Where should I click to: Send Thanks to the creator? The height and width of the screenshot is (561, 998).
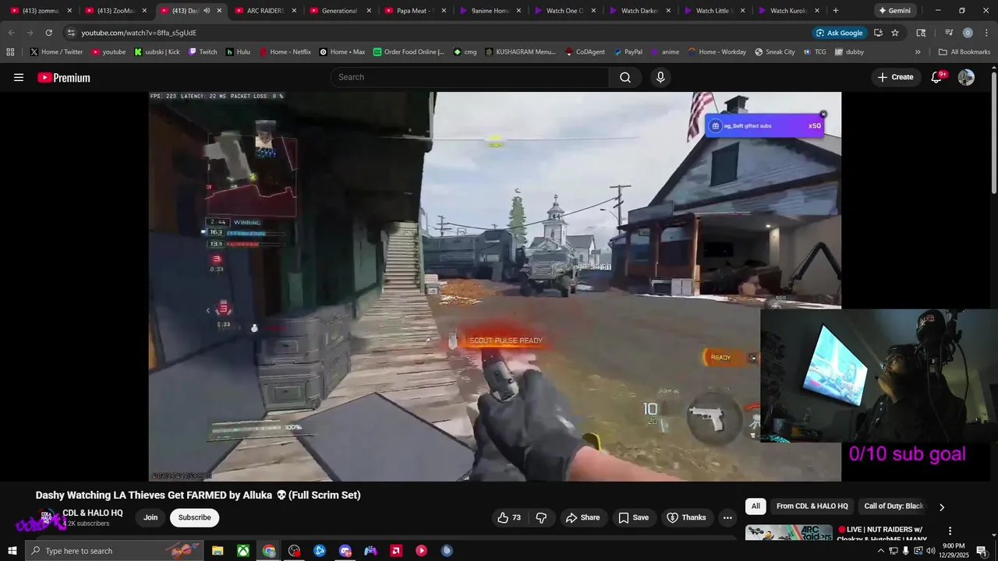pyautogui.click(x=686, y=517)
